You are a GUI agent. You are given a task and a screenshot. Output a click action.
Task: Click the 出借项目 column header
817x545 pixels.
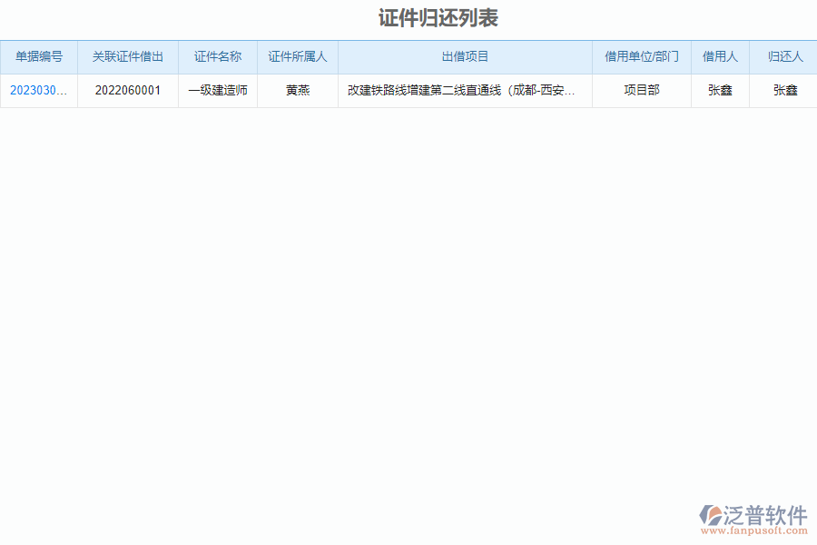point(464,56)
